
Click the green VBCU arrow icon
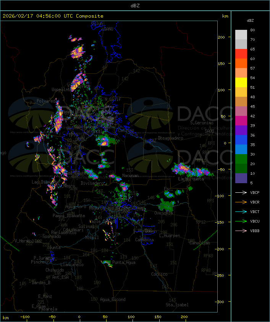(241, 221)
